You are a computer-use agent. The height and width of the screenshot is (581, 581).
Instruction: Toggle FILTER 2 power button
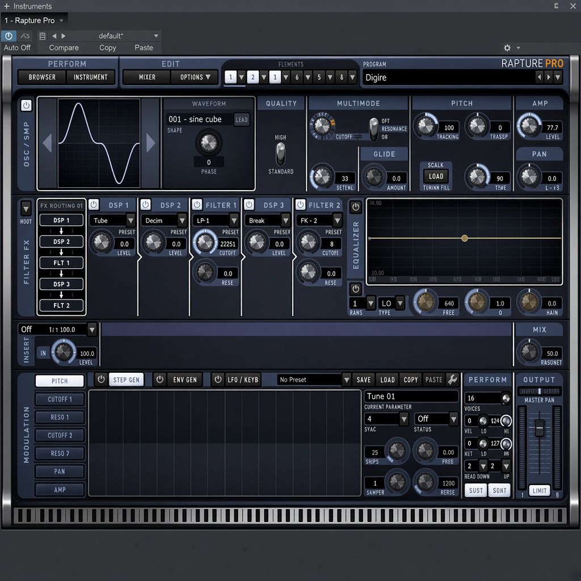(301, 204)
